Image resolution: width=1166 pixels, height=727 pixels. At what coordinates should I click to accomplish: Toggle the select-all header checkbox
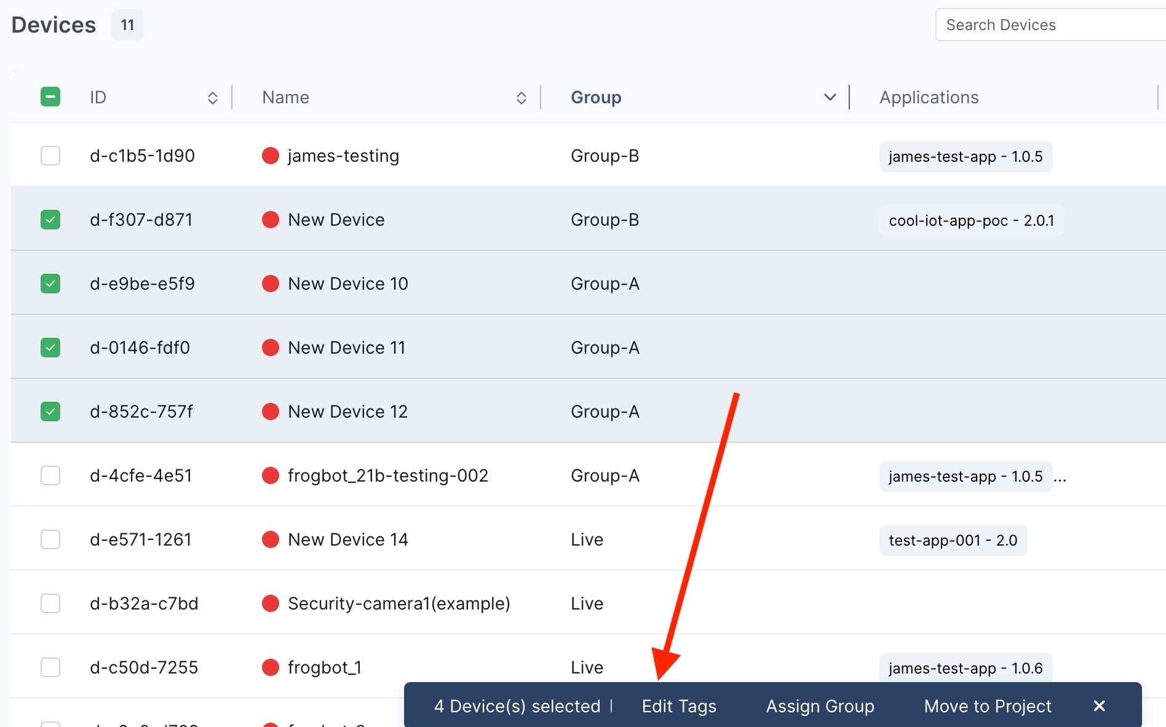point(50,97)
